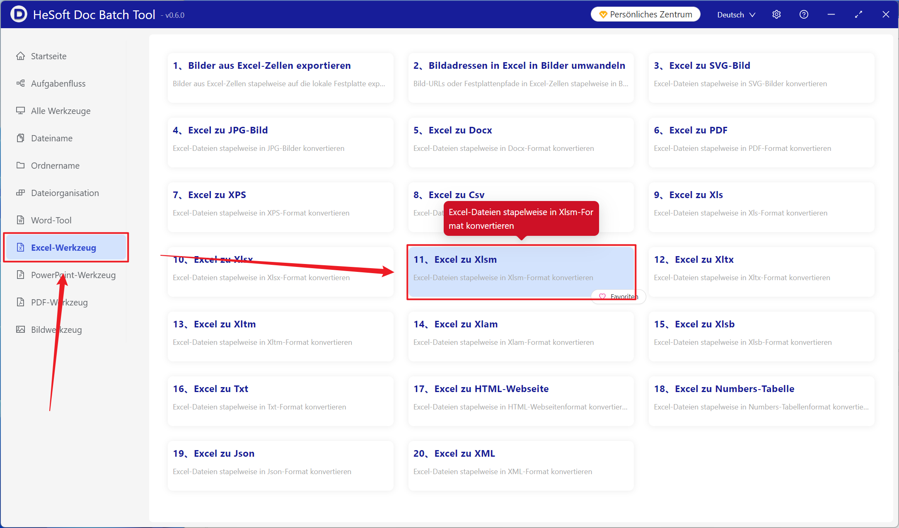This screenshot has height=528, width=899.
Task: Click the Alle Werkzeuge monitor icon
Action: [x=20, y=111]
